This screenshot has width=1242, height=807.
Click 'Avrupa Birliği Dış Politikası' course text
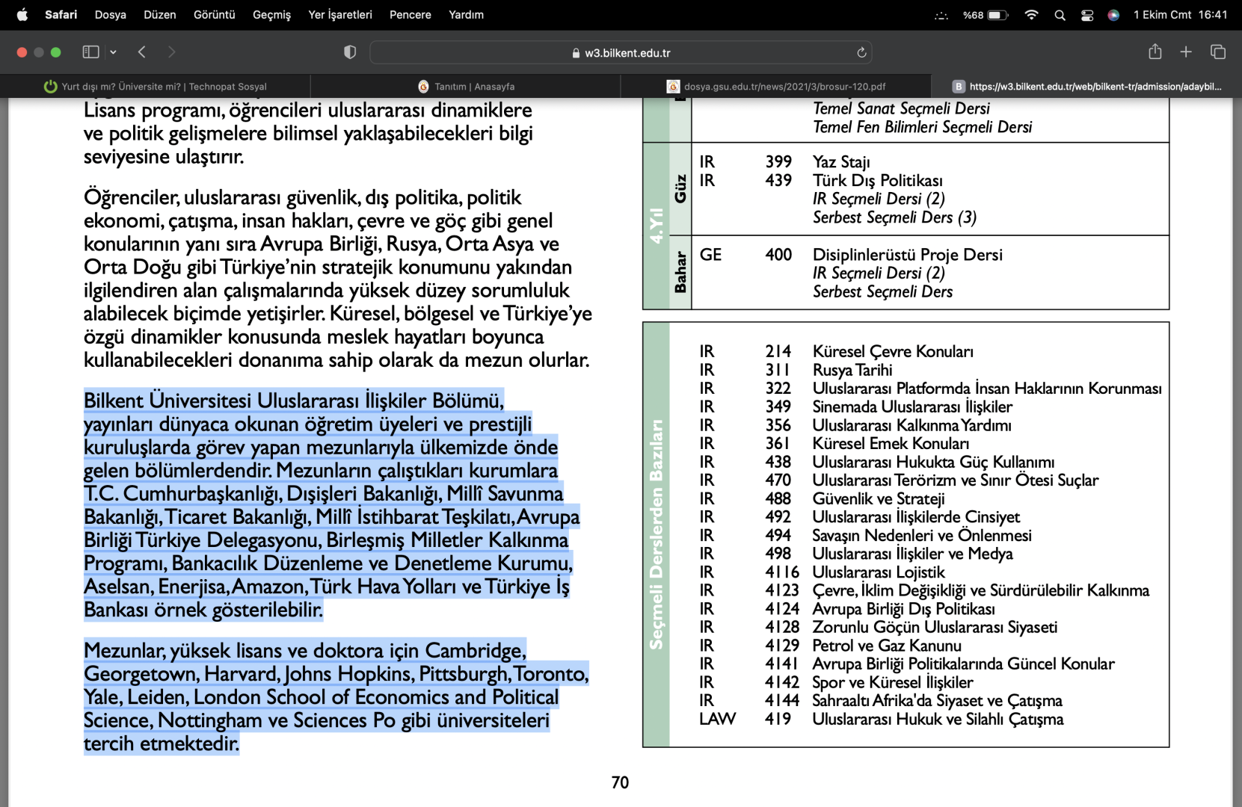[x=904, y=609]
